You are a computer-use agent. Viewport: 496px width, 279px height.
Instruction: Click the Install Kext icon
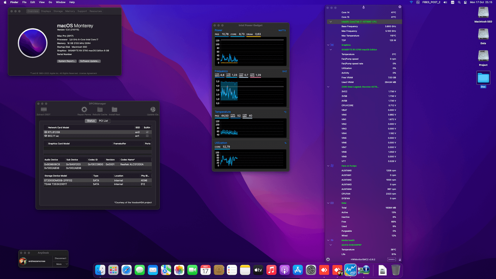(114, 110)
